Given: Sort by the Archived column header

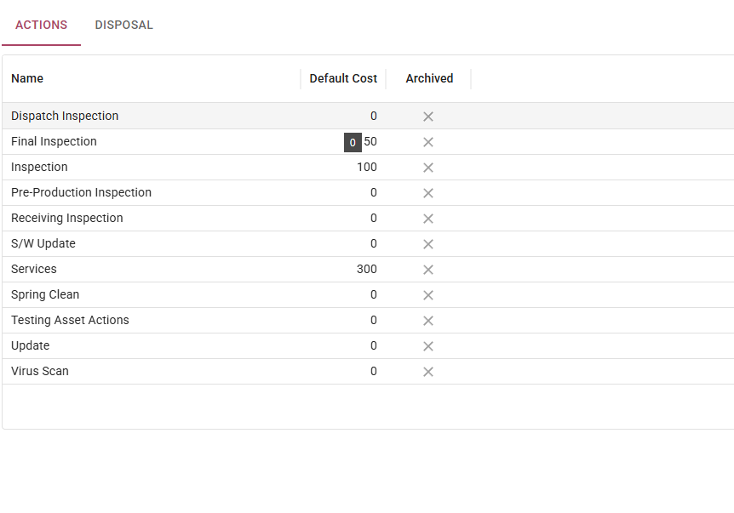Looking at the screenshot, I should pyautogui.click(x=429, y=78).
